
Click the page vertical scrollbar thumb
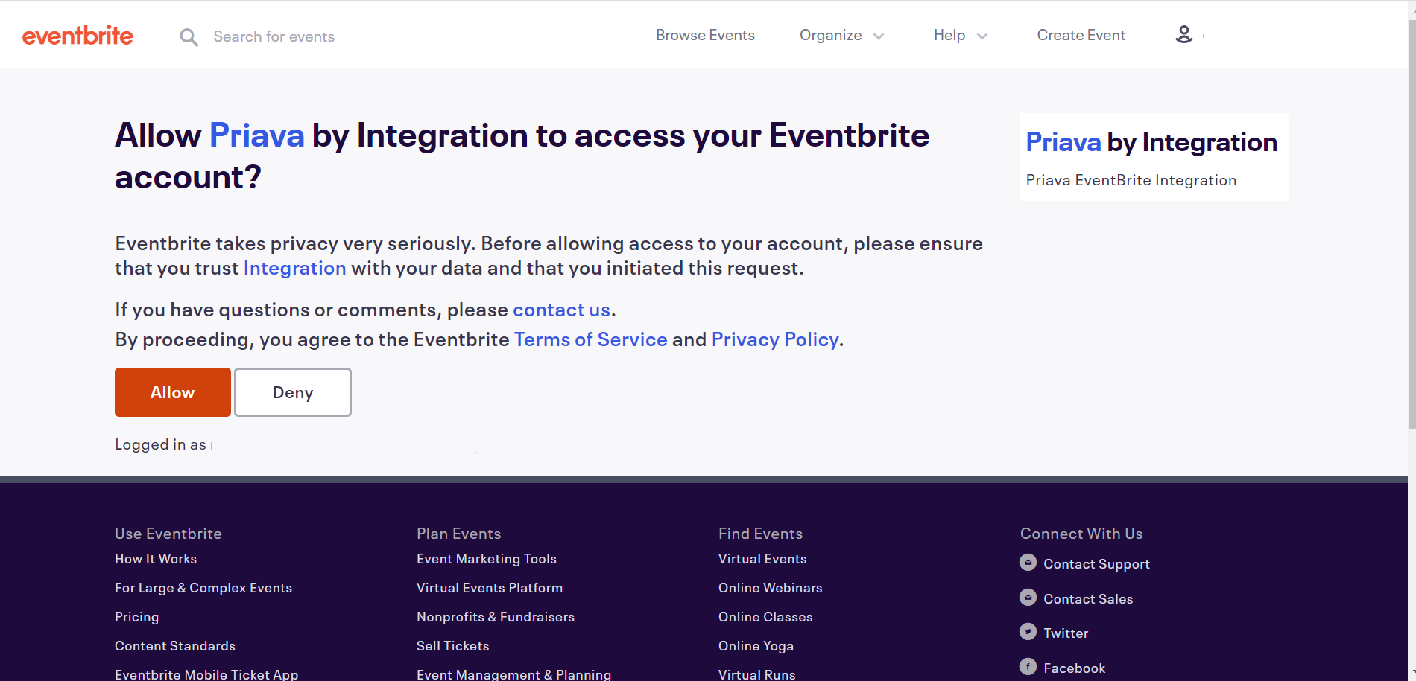click(1412, 225)
